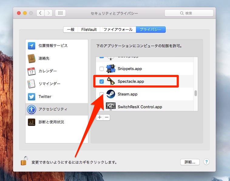Close the window with the red button
This screenshot has width=230, height=181.
point(19,13)
